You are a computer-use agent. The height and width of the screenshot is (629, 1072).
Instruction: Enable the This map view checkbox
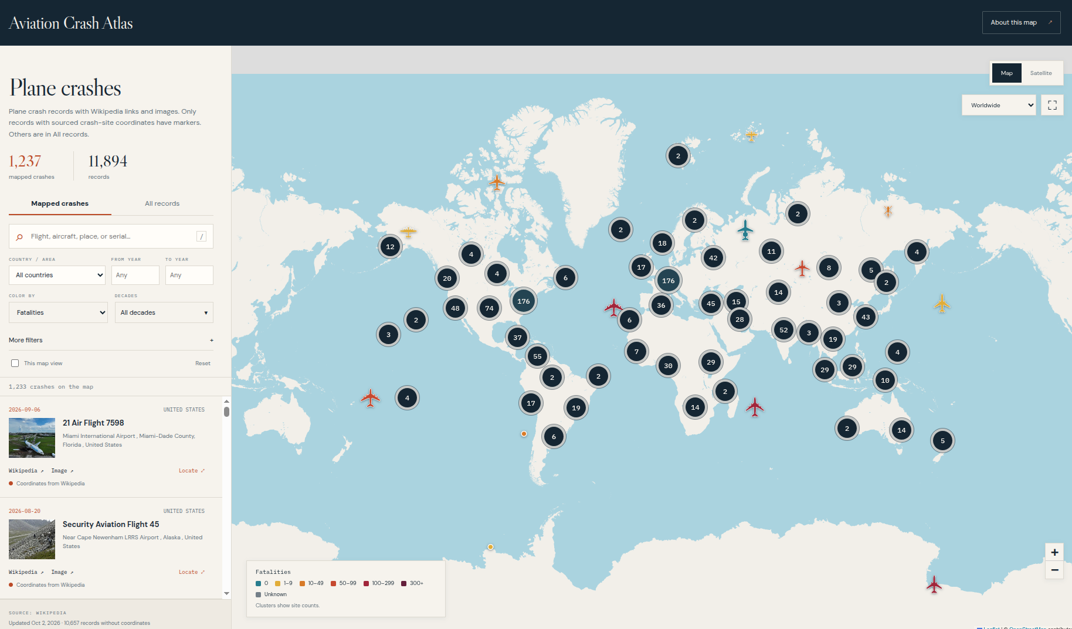click(15, 363)
